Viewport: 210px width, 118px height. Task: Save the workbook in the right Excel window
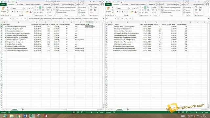(110, 2)
